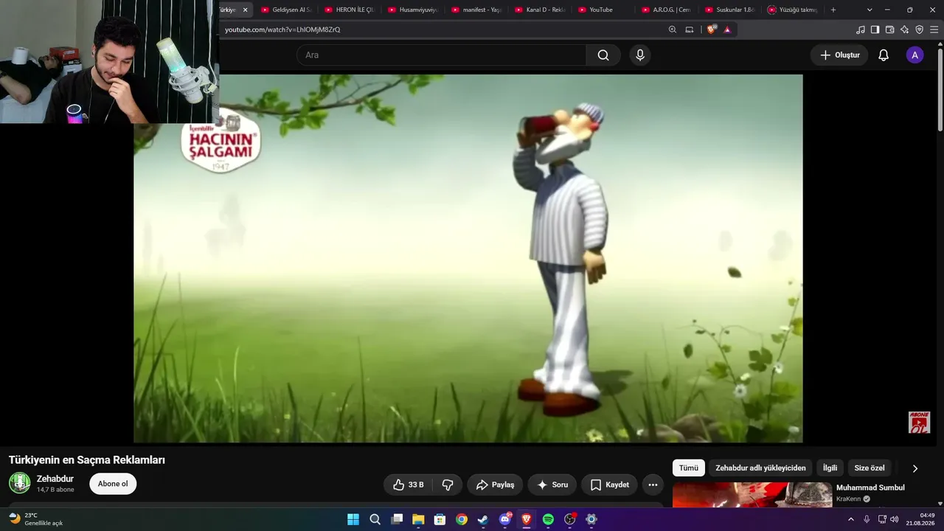Open the volume control in system tray
Screen dimensions: 944x531
click(x=895, y=519)
